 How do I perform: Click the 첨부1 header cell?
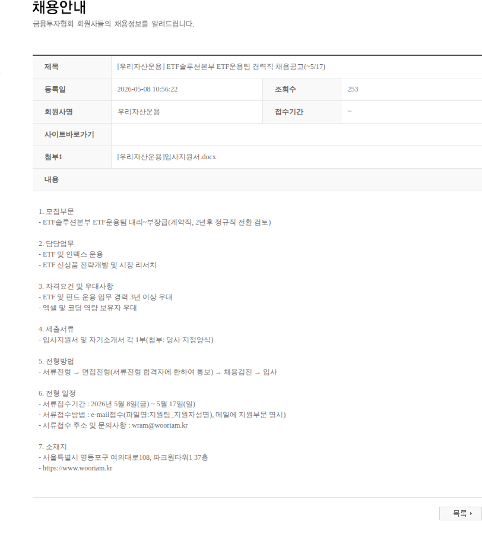pos(72,157)
